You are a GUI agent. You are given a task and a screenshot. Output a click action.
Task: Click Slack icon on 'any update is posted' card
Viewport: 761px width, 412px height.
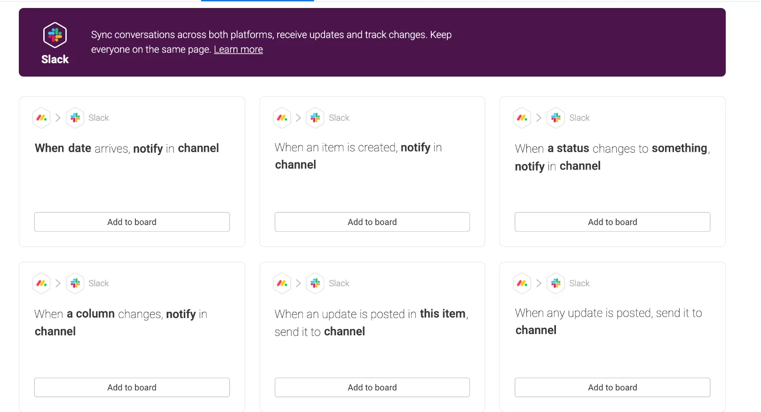[556, 283]
